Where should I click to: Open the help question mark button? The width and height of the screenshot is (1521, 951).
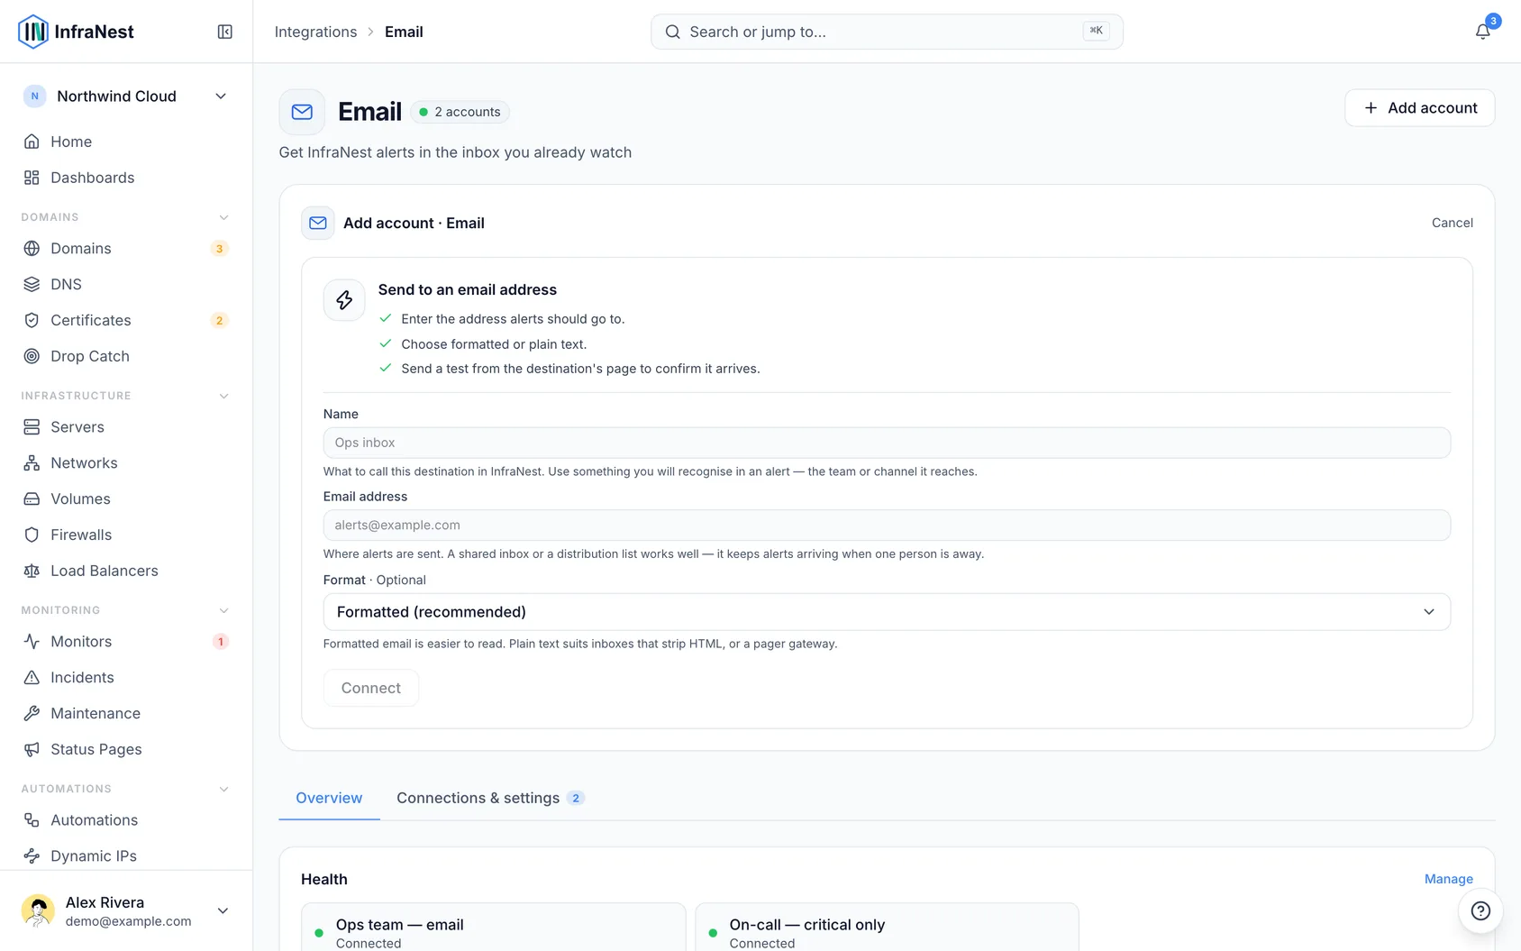pos(1480,910)
